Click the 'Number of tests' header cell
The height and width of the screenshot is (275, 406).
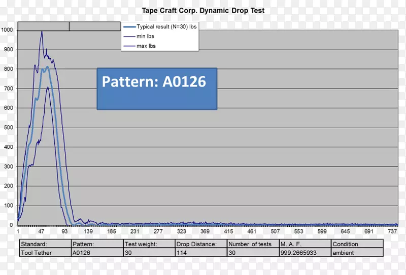tap(253, 244)
